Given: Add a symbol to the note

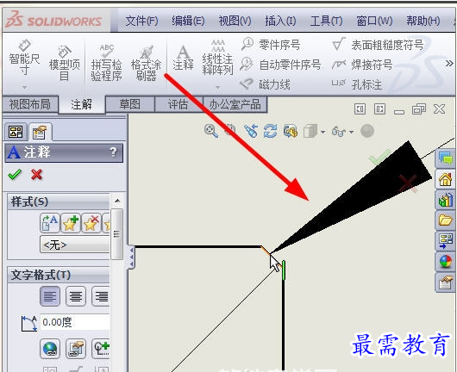Looking at the screenshot, I should (x=101, y=349).
